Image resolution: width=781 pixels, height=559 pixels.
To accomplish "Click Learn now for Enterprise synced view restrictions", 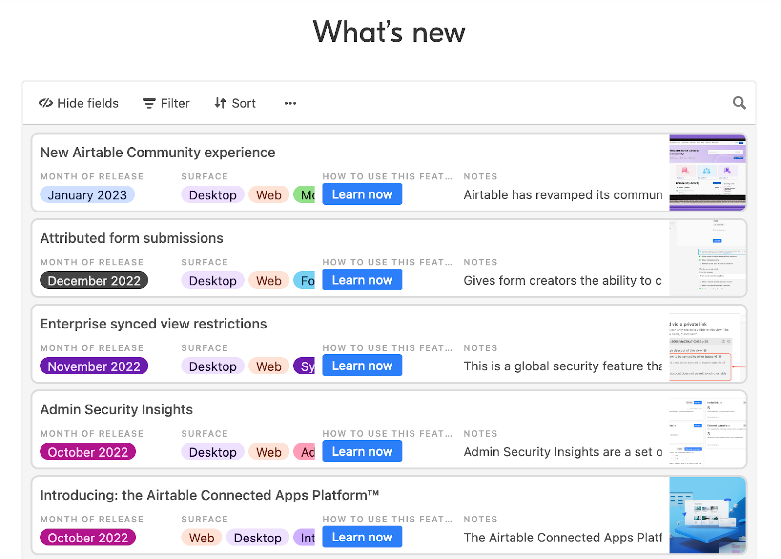I will tap(362, 366).
